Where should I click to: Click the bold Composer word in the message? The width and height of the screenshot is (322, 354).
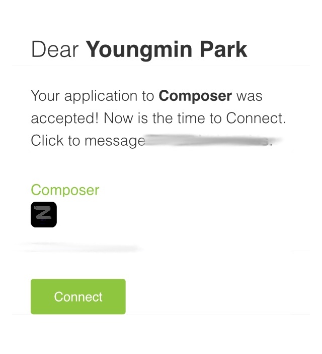click(195, 96)
